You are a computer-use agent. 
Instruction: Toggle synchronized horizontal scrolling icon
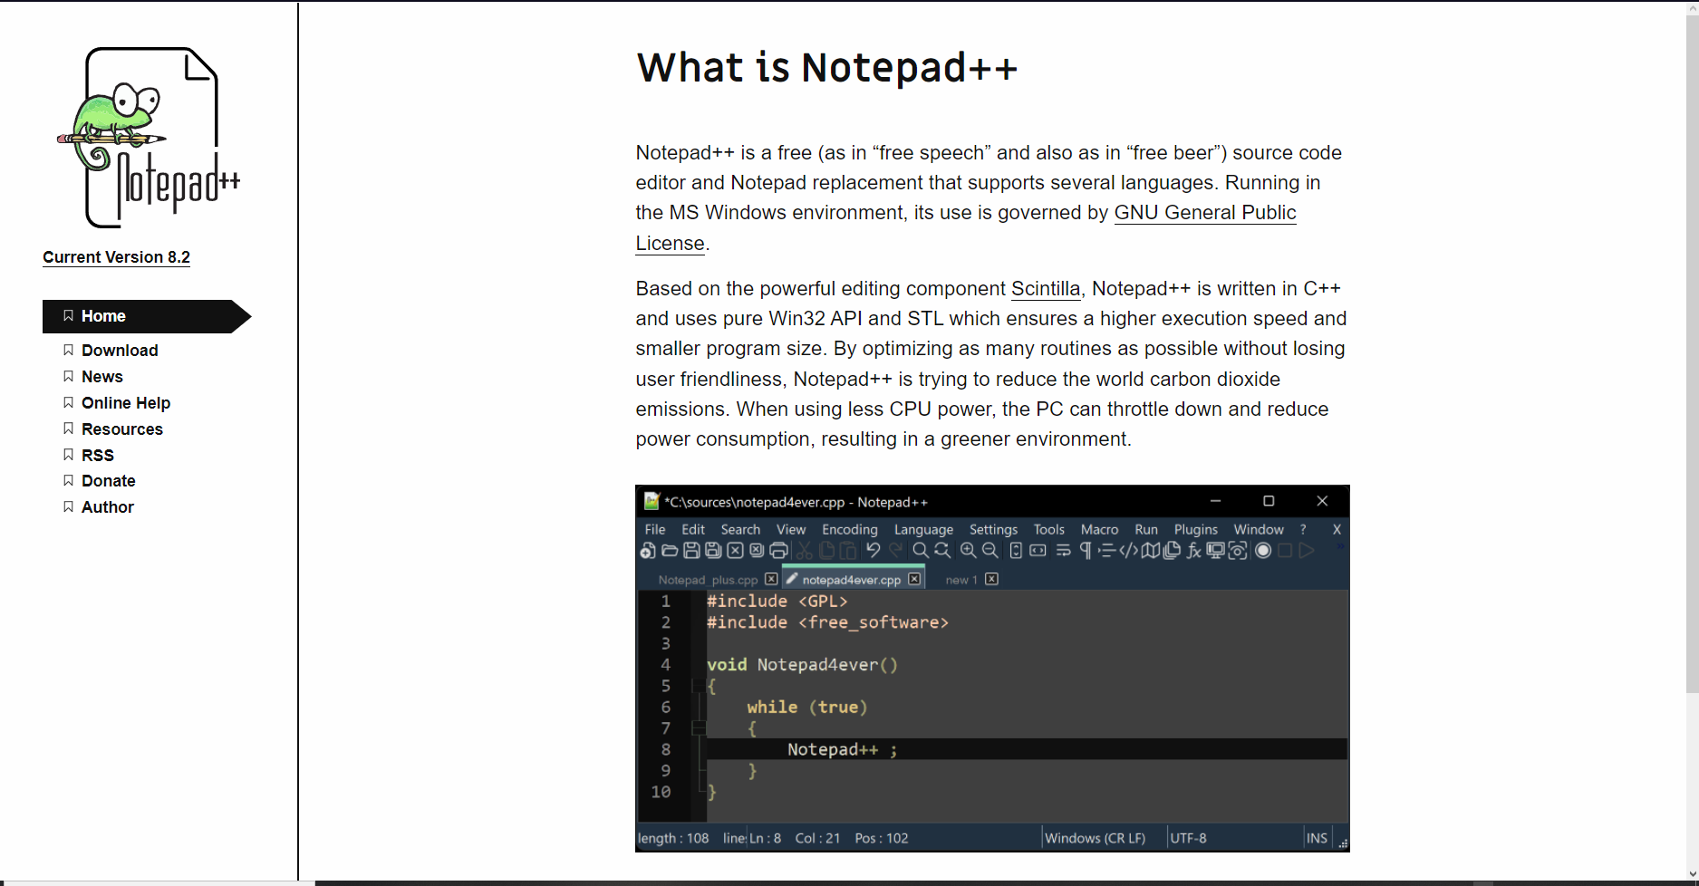click(x=1038, y=551)
